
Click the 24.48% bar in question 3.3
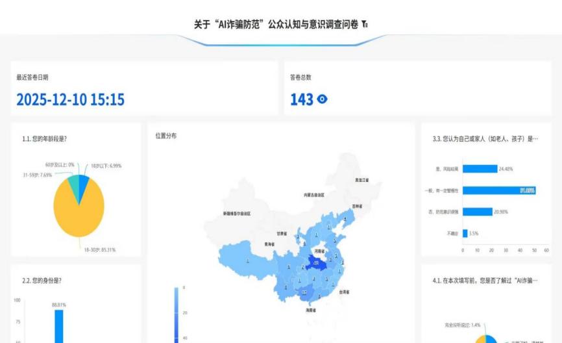479,169
